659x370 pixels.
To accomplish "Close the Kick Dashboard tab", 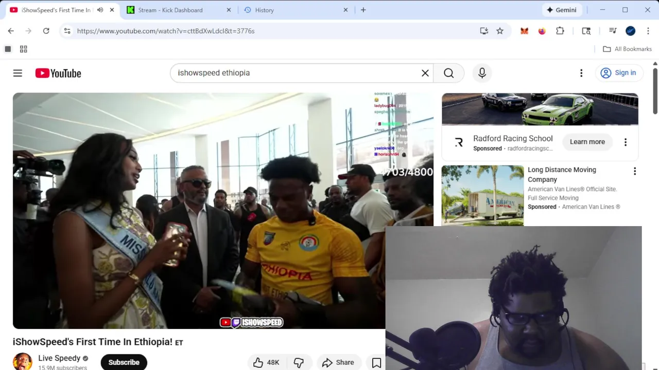I will (229, 10).
